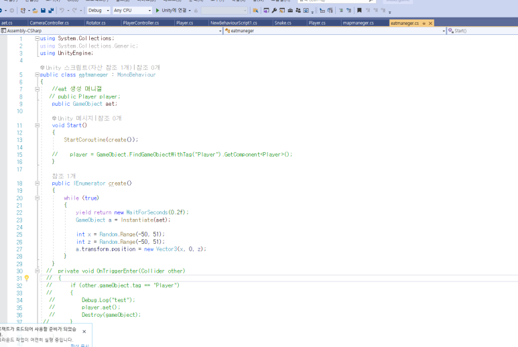Image resolution: width=518 pixels, height=347 pixels.
Task: Click the Save All icon
Action: pos(51,11)
